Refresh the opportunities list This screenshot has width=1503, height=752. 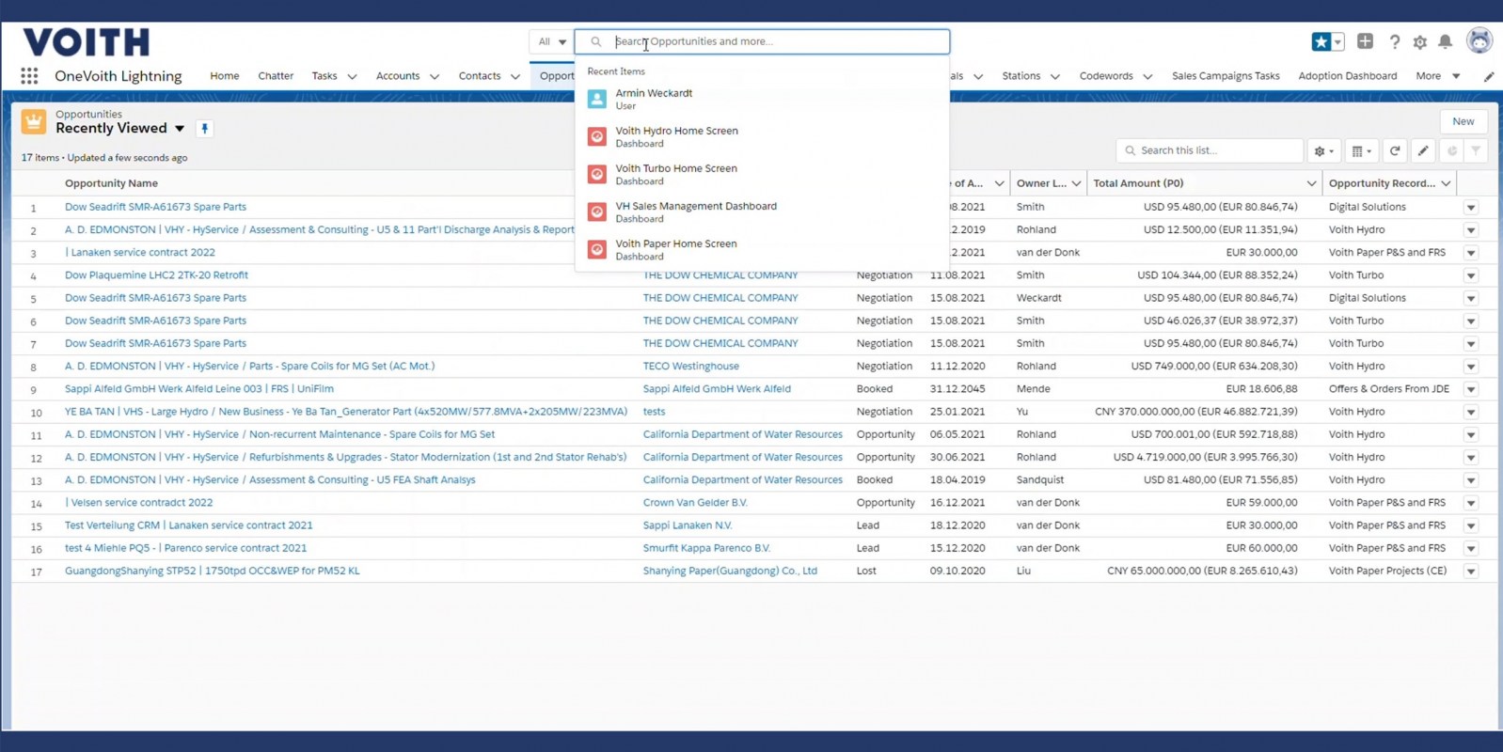pos(1395,150)
